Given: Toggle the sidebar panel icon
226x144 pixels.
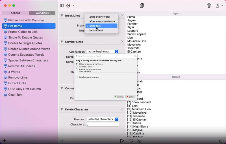Looking at the screenshot, I should point(62,6).
